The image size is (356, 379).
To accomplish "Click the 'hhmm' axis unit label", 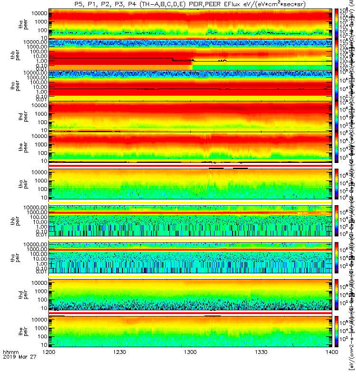I will point(10,352).
